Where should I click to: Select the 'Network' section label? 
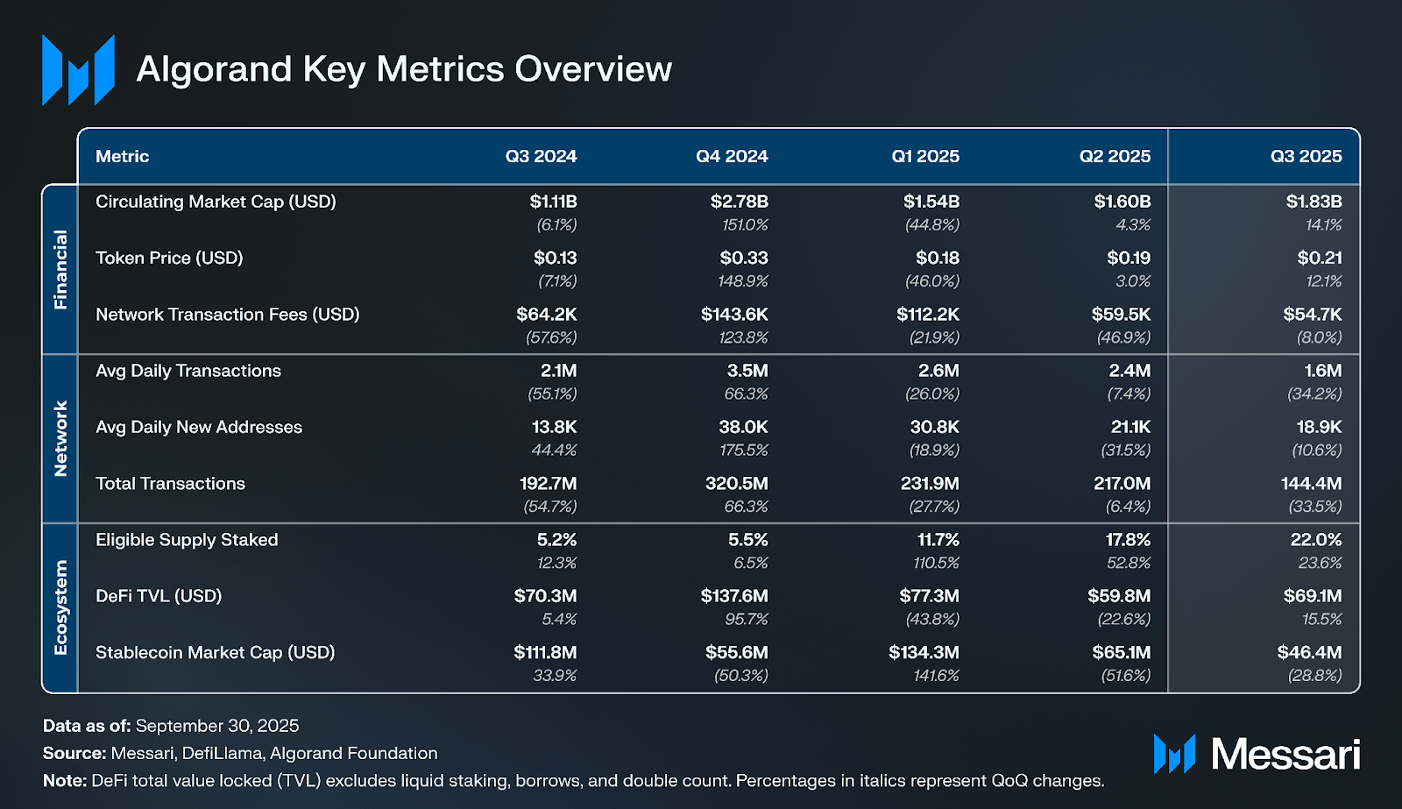pos(60,438)
